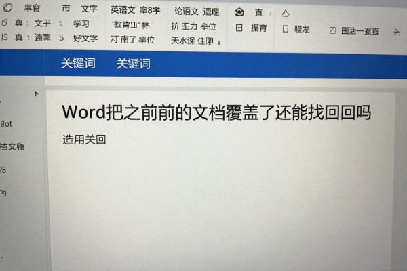Click the body text 造用关回
The width and height of the screenshot is (407, 271).
(x=84, y=140)
